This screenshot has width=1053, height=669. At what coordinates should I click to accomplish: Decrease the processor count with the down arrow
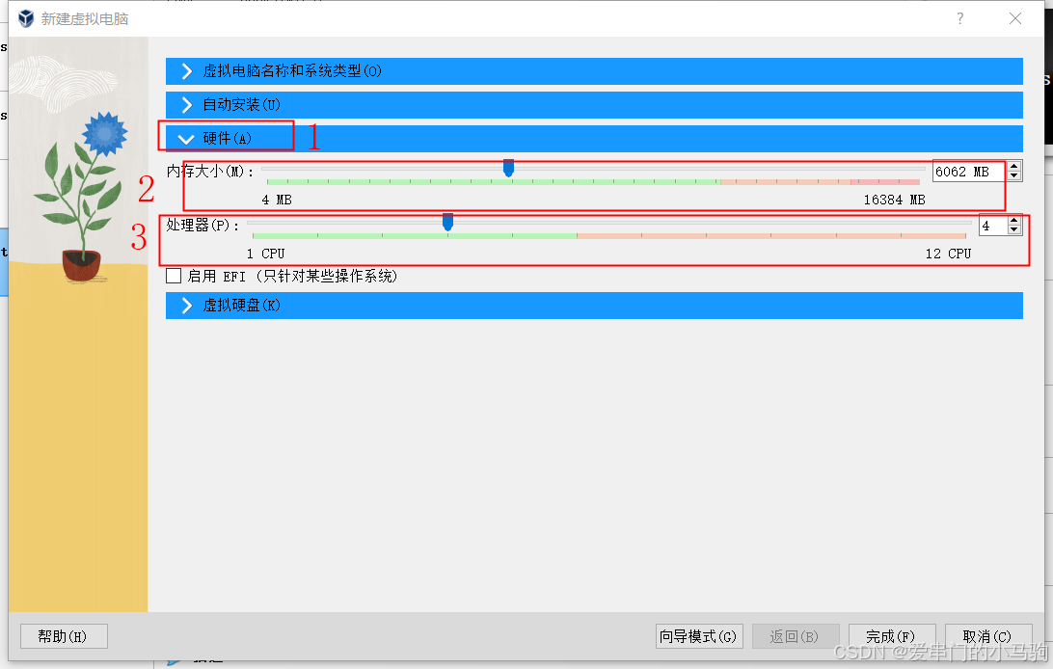tap(1014, 230)
